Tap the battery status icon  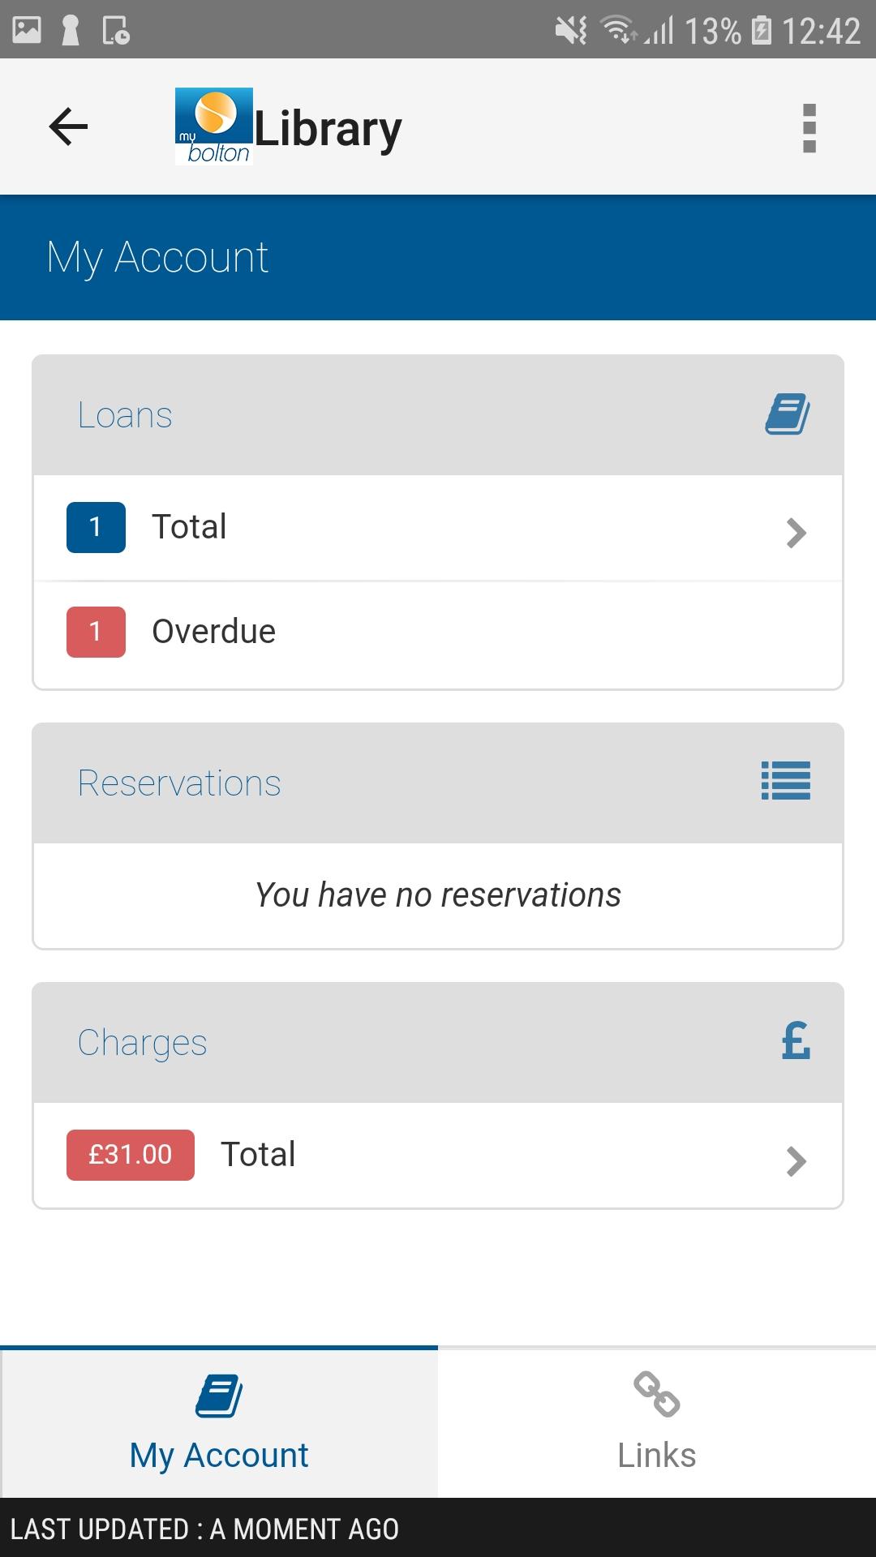[762, 31]
